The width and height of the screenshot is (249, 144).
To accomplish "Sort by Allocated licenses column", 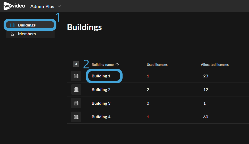I will click(215, 65).
